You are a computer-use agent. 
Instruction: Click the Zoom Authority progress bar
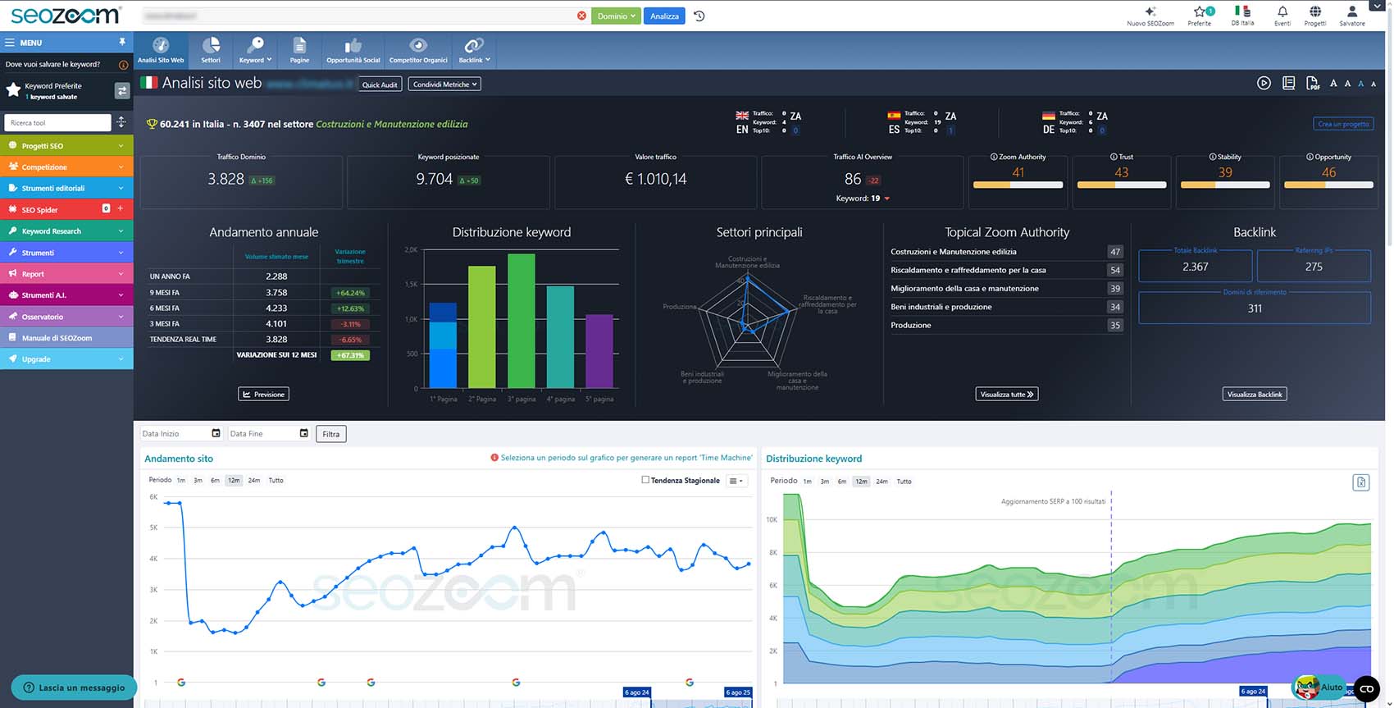coord(1018,185)
